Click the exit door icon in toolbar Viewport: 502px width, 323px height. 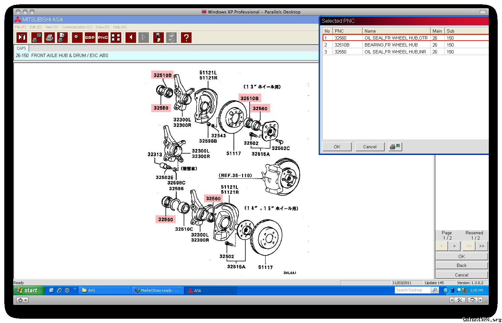(22, 37)
